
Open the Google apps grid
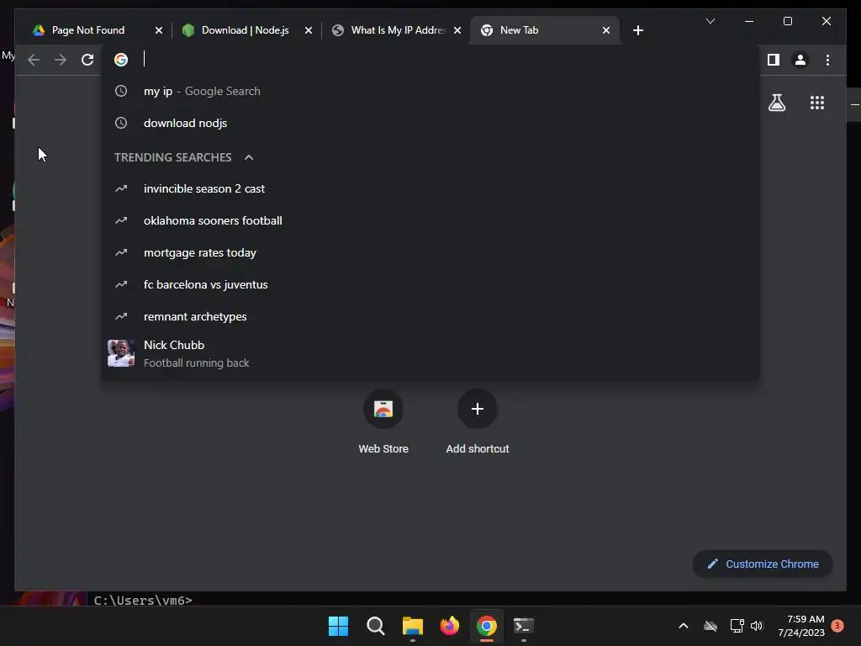(817, 103)
